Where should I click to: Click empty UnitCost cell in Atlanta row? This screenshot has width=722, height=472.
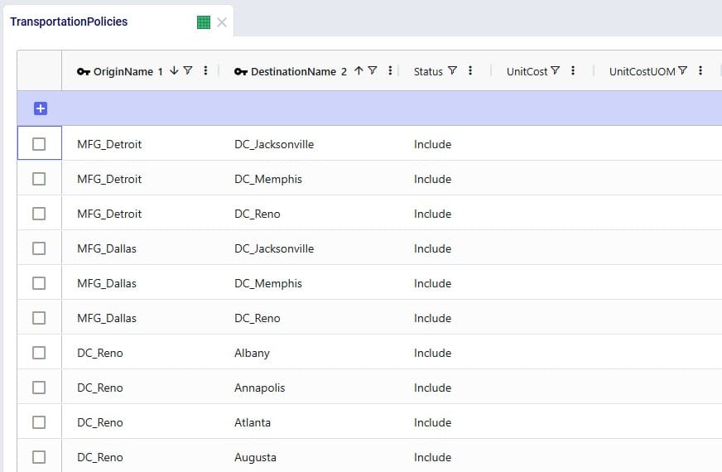[x=542, y=422]
